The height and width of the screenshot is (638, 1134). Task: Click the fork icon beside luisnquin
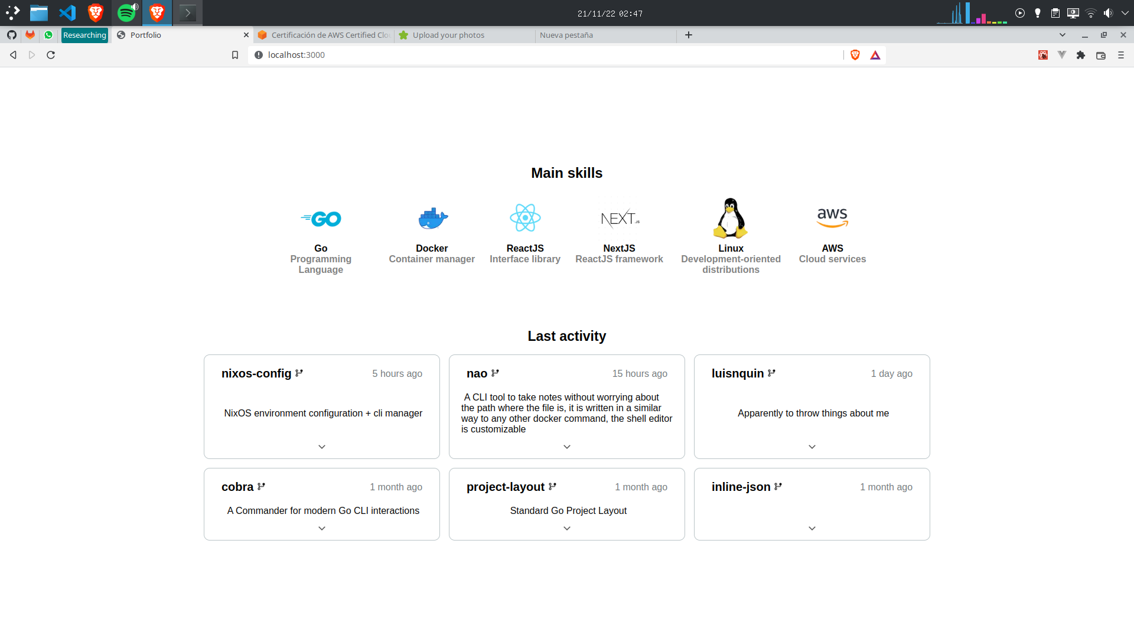pos(771,373)
